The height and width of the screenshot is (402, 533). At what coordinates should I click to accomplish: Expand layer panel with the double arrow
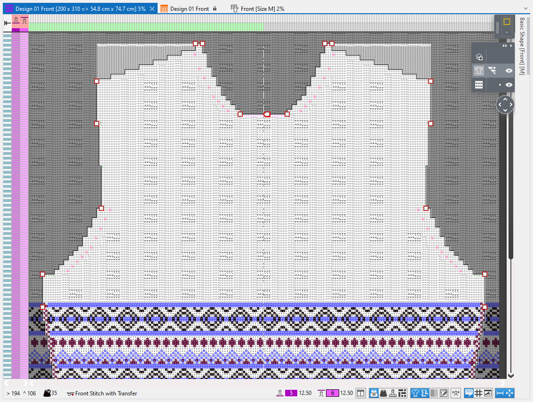coord(505,46)
